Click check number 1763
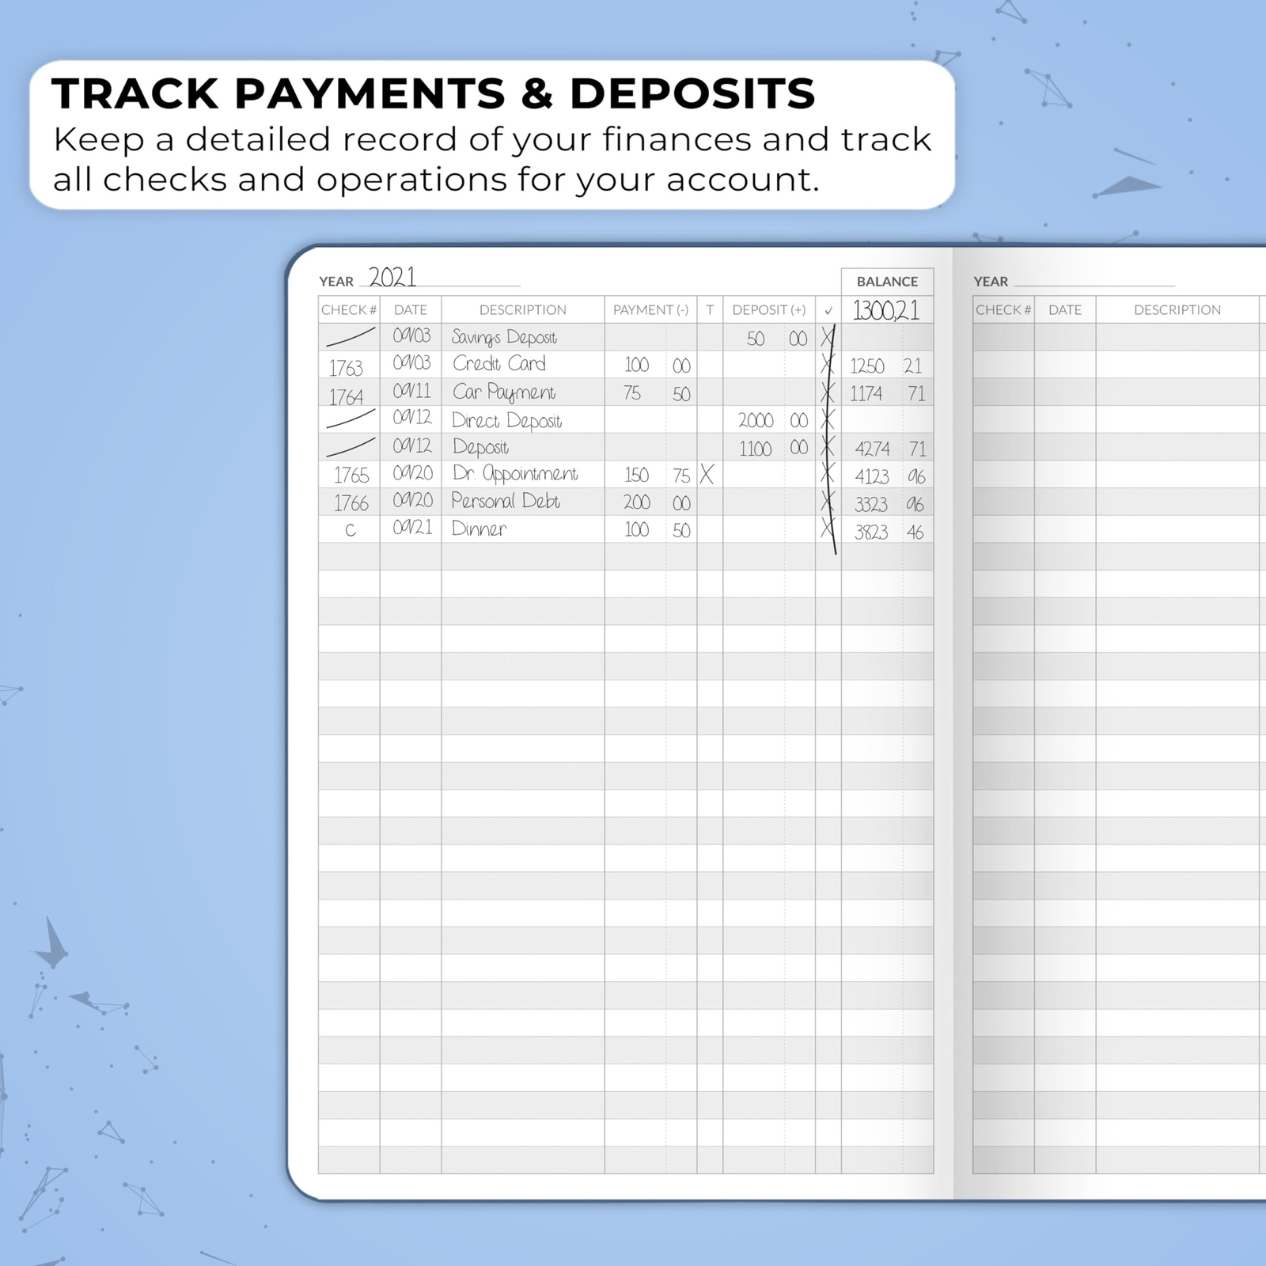 (346, 368)
